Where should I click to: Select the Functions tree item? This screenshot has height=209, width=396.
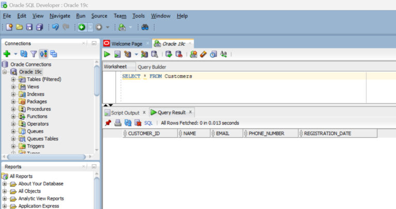[37, 117]
